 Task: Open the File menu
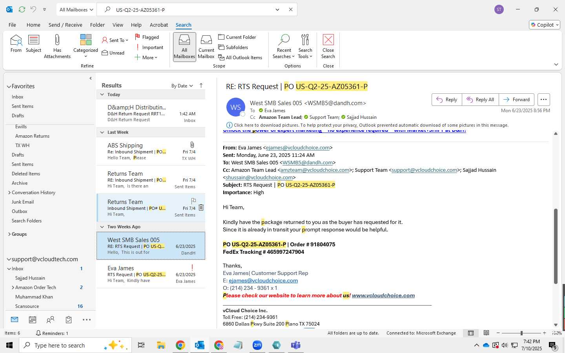[12, 25]
